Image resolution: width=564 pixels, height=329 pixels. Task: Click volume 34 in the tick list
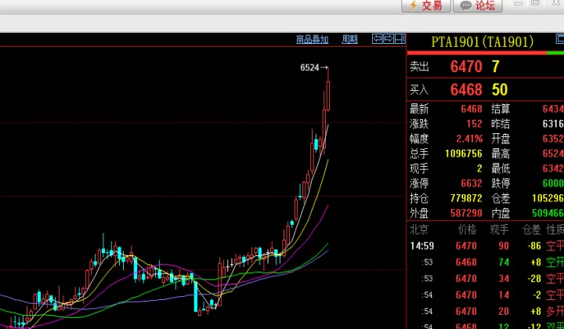504,279
